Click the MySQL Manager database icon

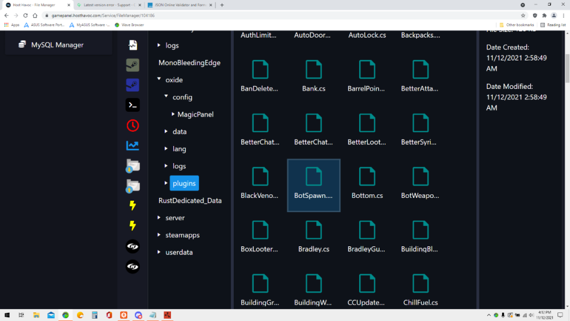click(x=22, y=44)
